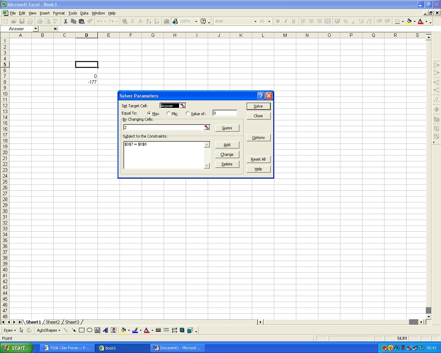Click the Add constraint button
This screenshot has height=353, width=441.
[227, 145]
